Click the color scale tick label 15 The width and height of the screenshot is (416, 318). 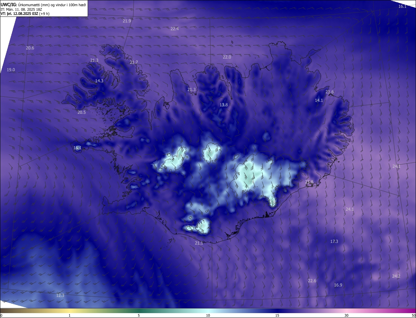[x=277, y=315]
